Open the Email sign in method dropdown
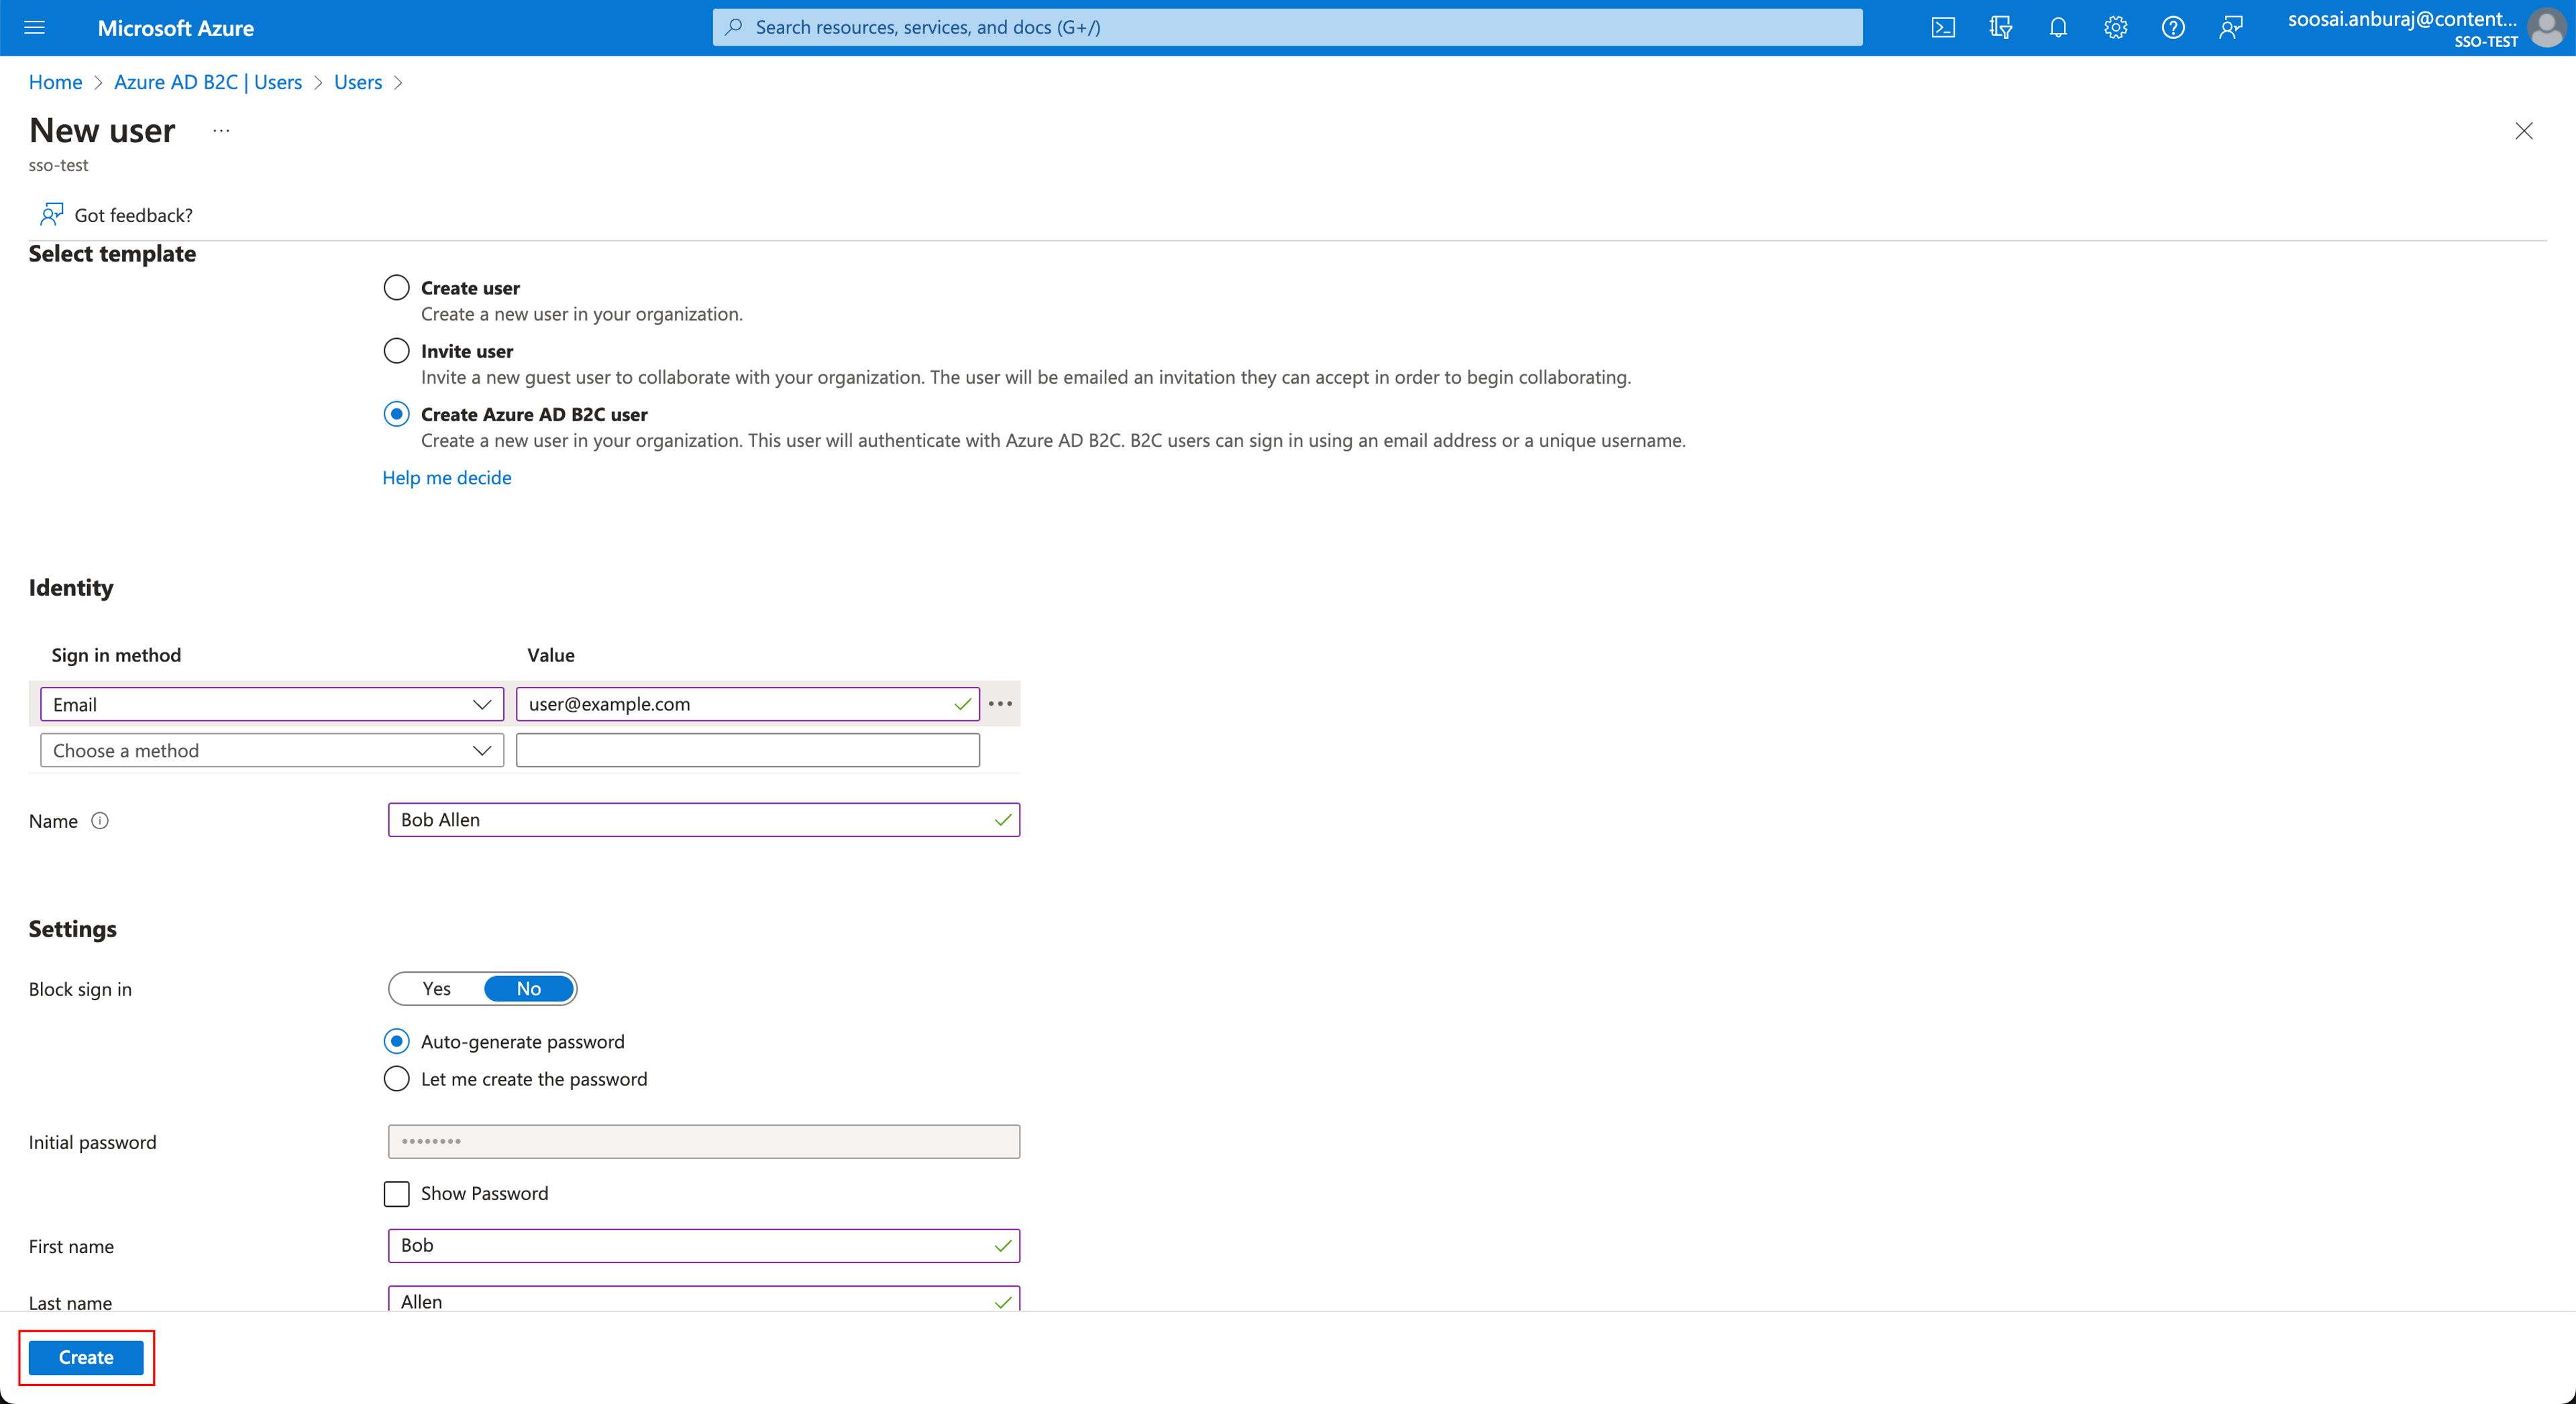 click(x=272, y=704)
